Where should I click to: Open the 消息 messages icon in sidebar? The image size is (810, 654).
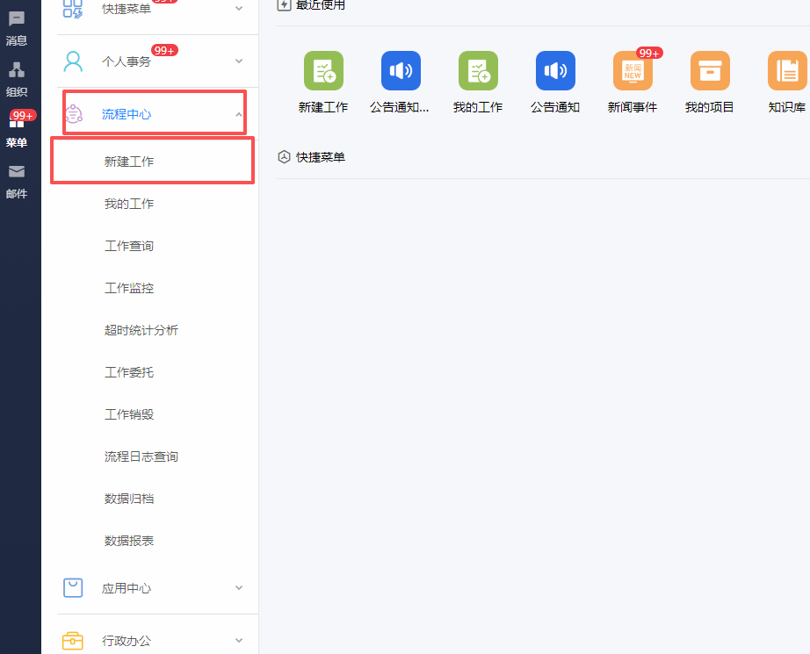pos(17,19)
